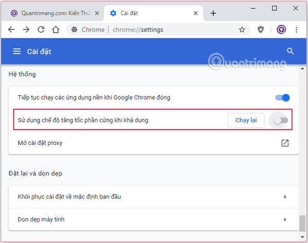
Task: Expand Khôi phục cài đặt về mặc định arrow
Action: (285, 197)
